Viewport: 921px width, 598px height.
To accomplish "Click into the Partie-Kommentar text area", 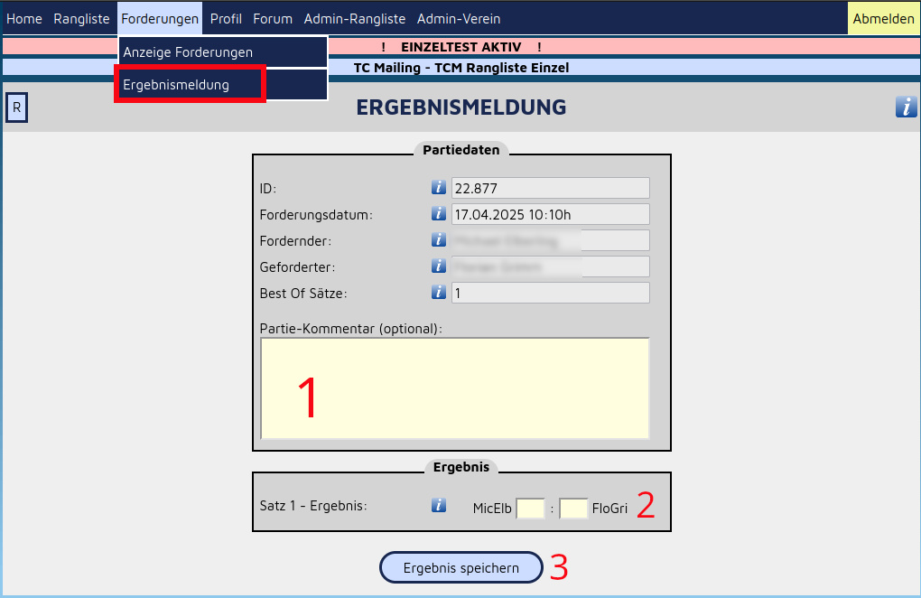I will 455,388.
